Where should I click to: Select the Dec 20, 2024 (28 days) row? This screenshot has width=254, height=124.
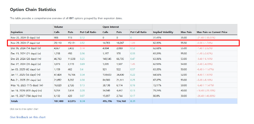(124, 59)
